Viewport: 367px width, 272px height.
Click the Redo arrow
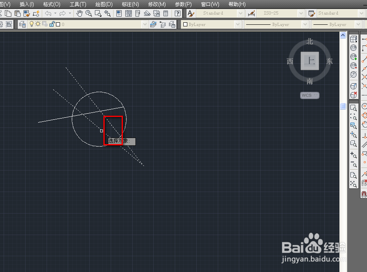(x=62, y=13)
